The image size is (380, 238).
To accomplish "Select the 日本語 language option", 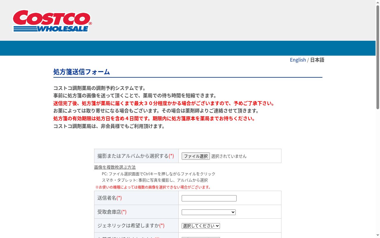I will point(317,60).
